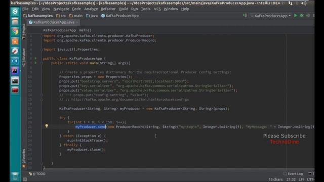Screen dimensions: 324x182
Task: Click java folder in navigation breadcrumb
Action: 92,16
